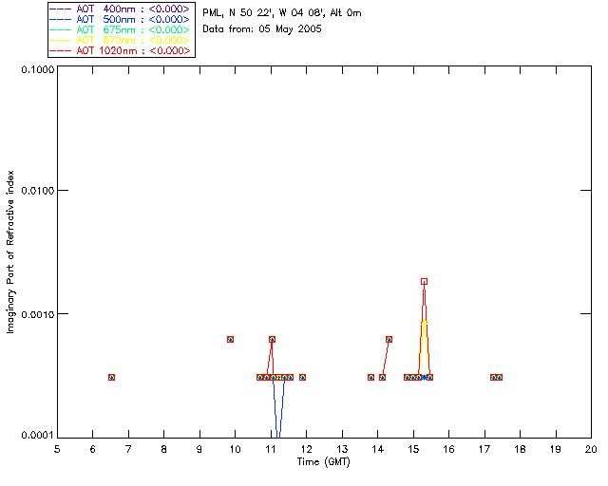Click the AOT 675nm legend entry

coord(120,29)
